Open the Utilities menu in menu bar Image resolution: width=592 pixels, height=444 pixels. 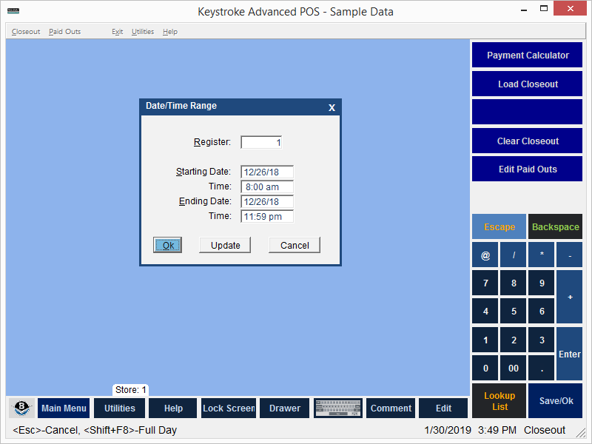143,32
